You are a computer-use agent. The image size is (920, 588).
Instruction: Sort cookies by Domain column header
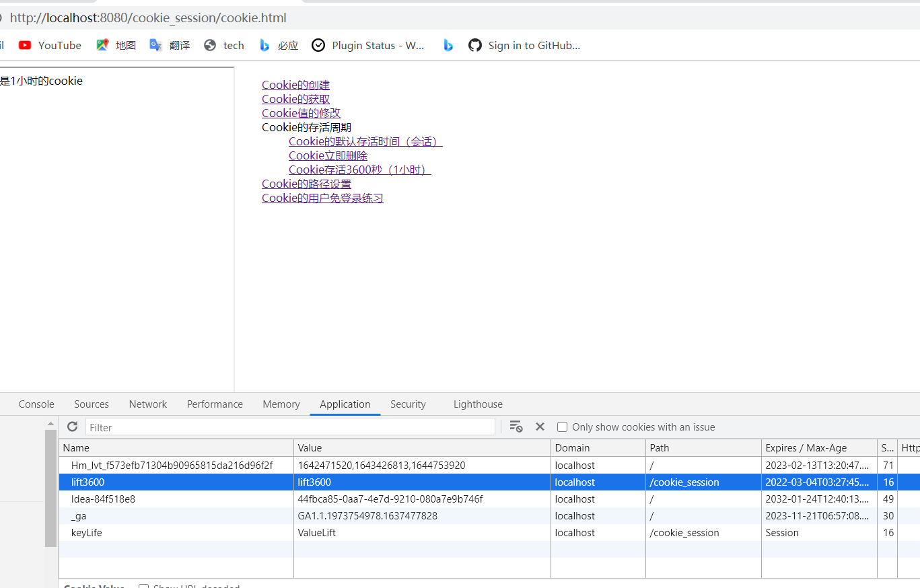click(598, 448)
